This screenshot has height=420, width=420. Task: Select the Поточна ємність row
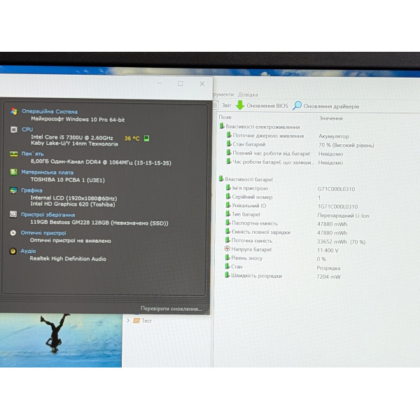(x=295, y=241)
